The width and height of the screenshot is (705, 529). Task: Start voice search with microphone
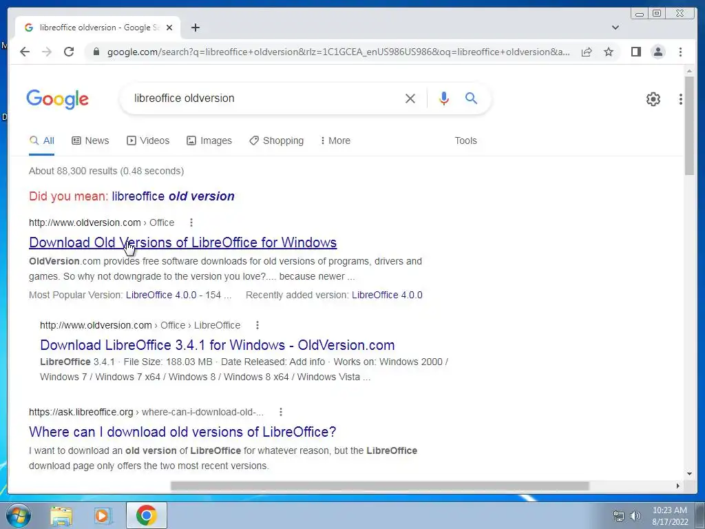coord(444,98)
